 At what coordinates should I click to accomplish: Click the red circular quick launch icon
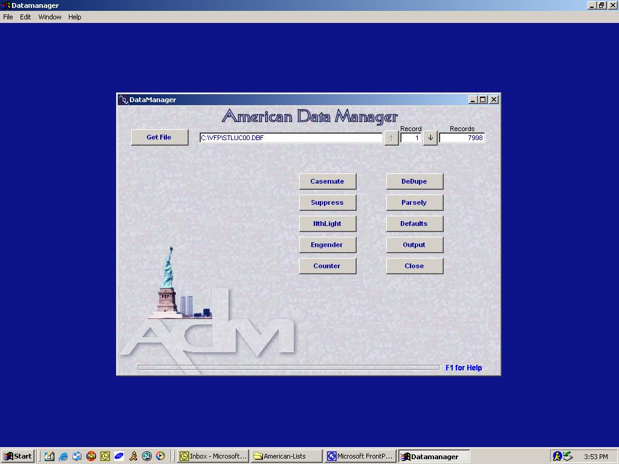coord(91,456)
